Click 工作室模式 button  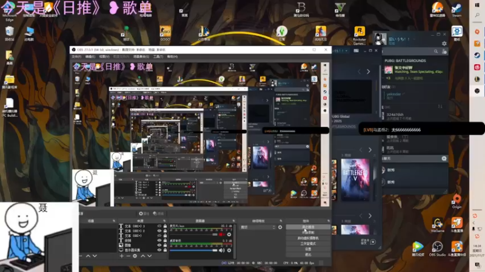tap(308, 244)
